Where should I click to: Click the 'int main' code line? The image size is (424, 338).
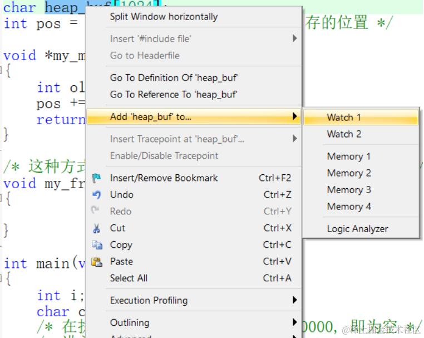[x=45, y=263]
